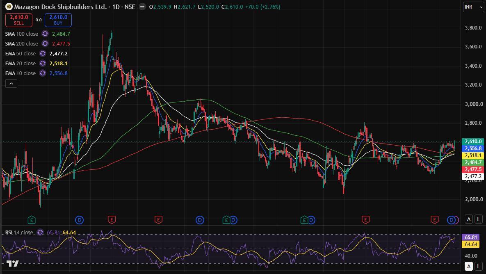Click the 3,600.0 price axis label
Viewport: 486px width, 274px height.
[x=473, y=47]
